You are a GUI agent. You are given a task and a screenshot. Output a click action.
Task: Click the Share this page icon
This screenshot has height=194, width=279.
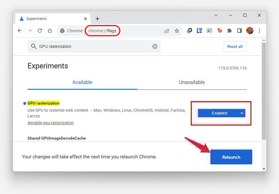point(167,31)
